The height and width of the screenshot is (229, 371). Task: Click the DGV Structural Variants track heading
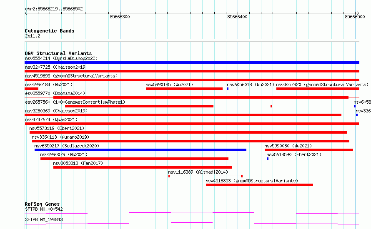[x=58, y=53]
